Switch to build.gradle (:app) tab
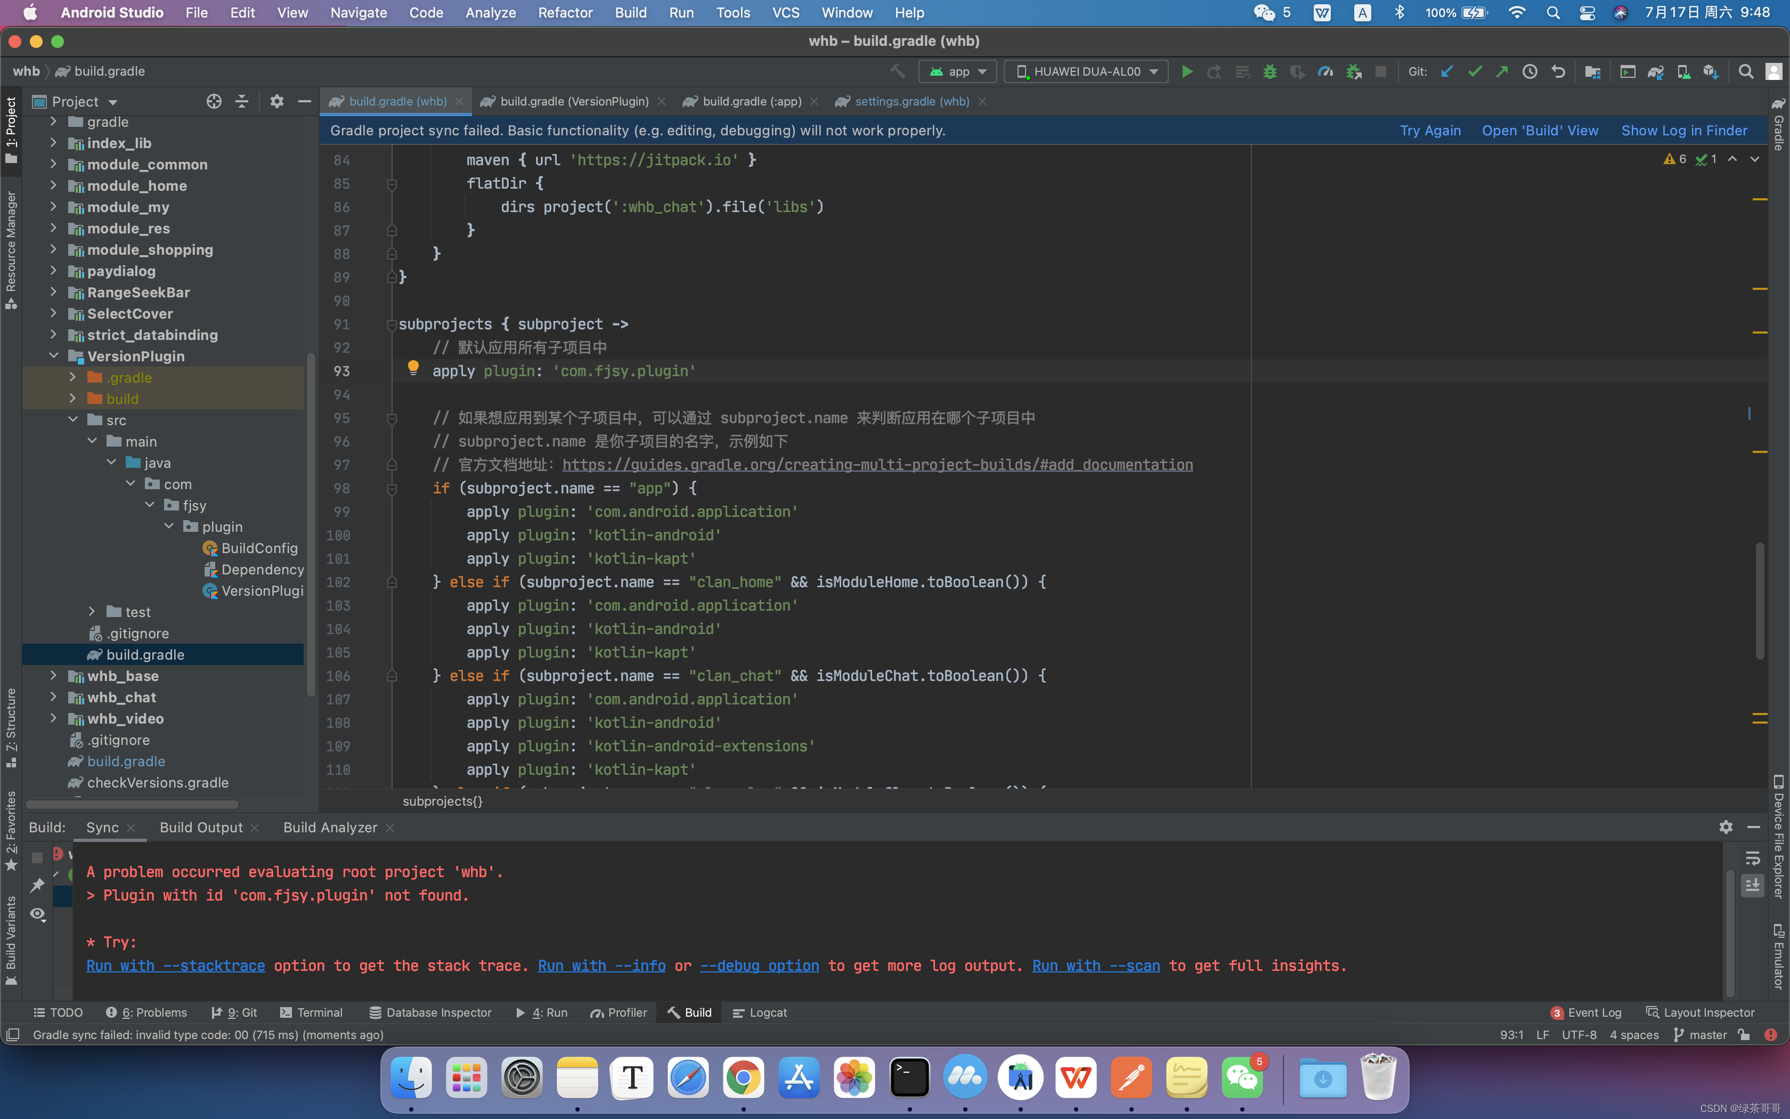This screenshot has height=1119, width=1790. click(x=752, y=101)
